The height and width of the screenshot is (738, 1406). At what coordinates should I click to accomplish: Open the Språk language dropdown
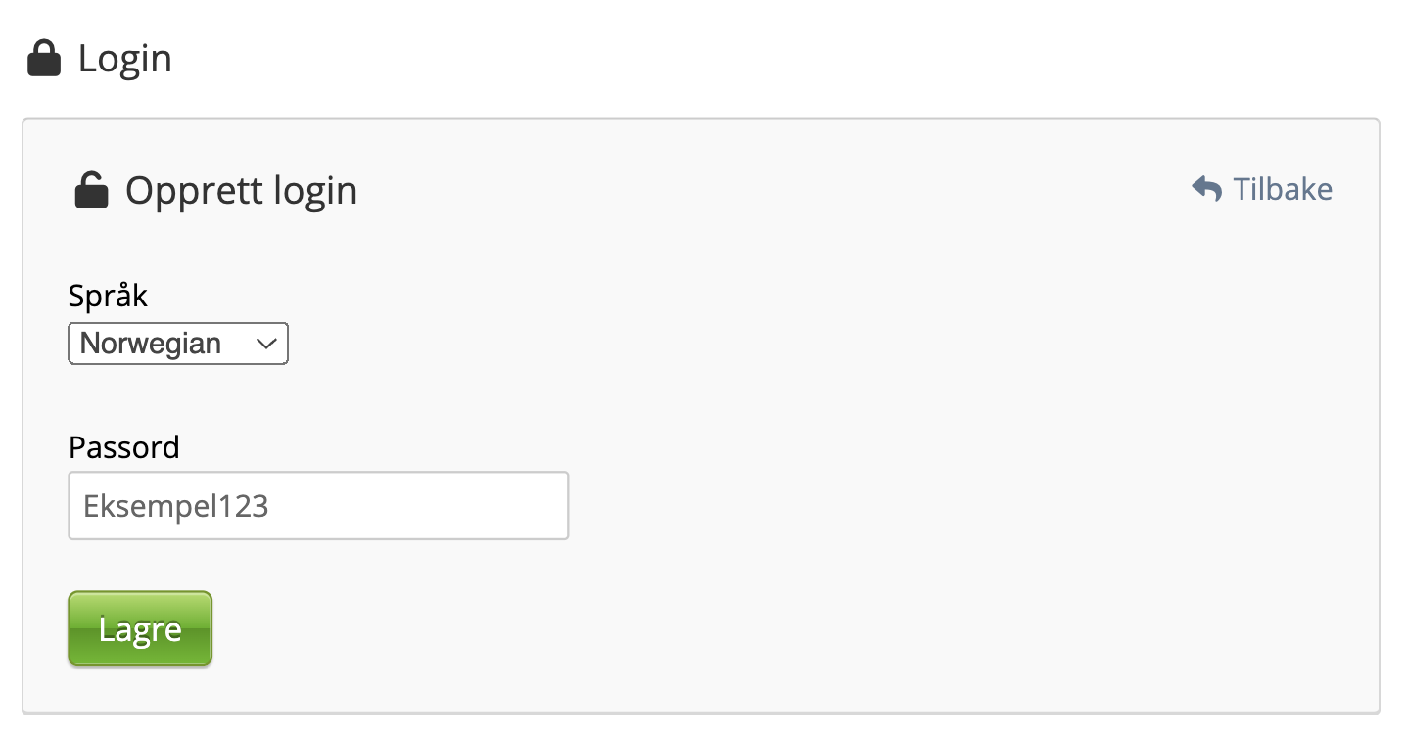[x=178, y=344]
